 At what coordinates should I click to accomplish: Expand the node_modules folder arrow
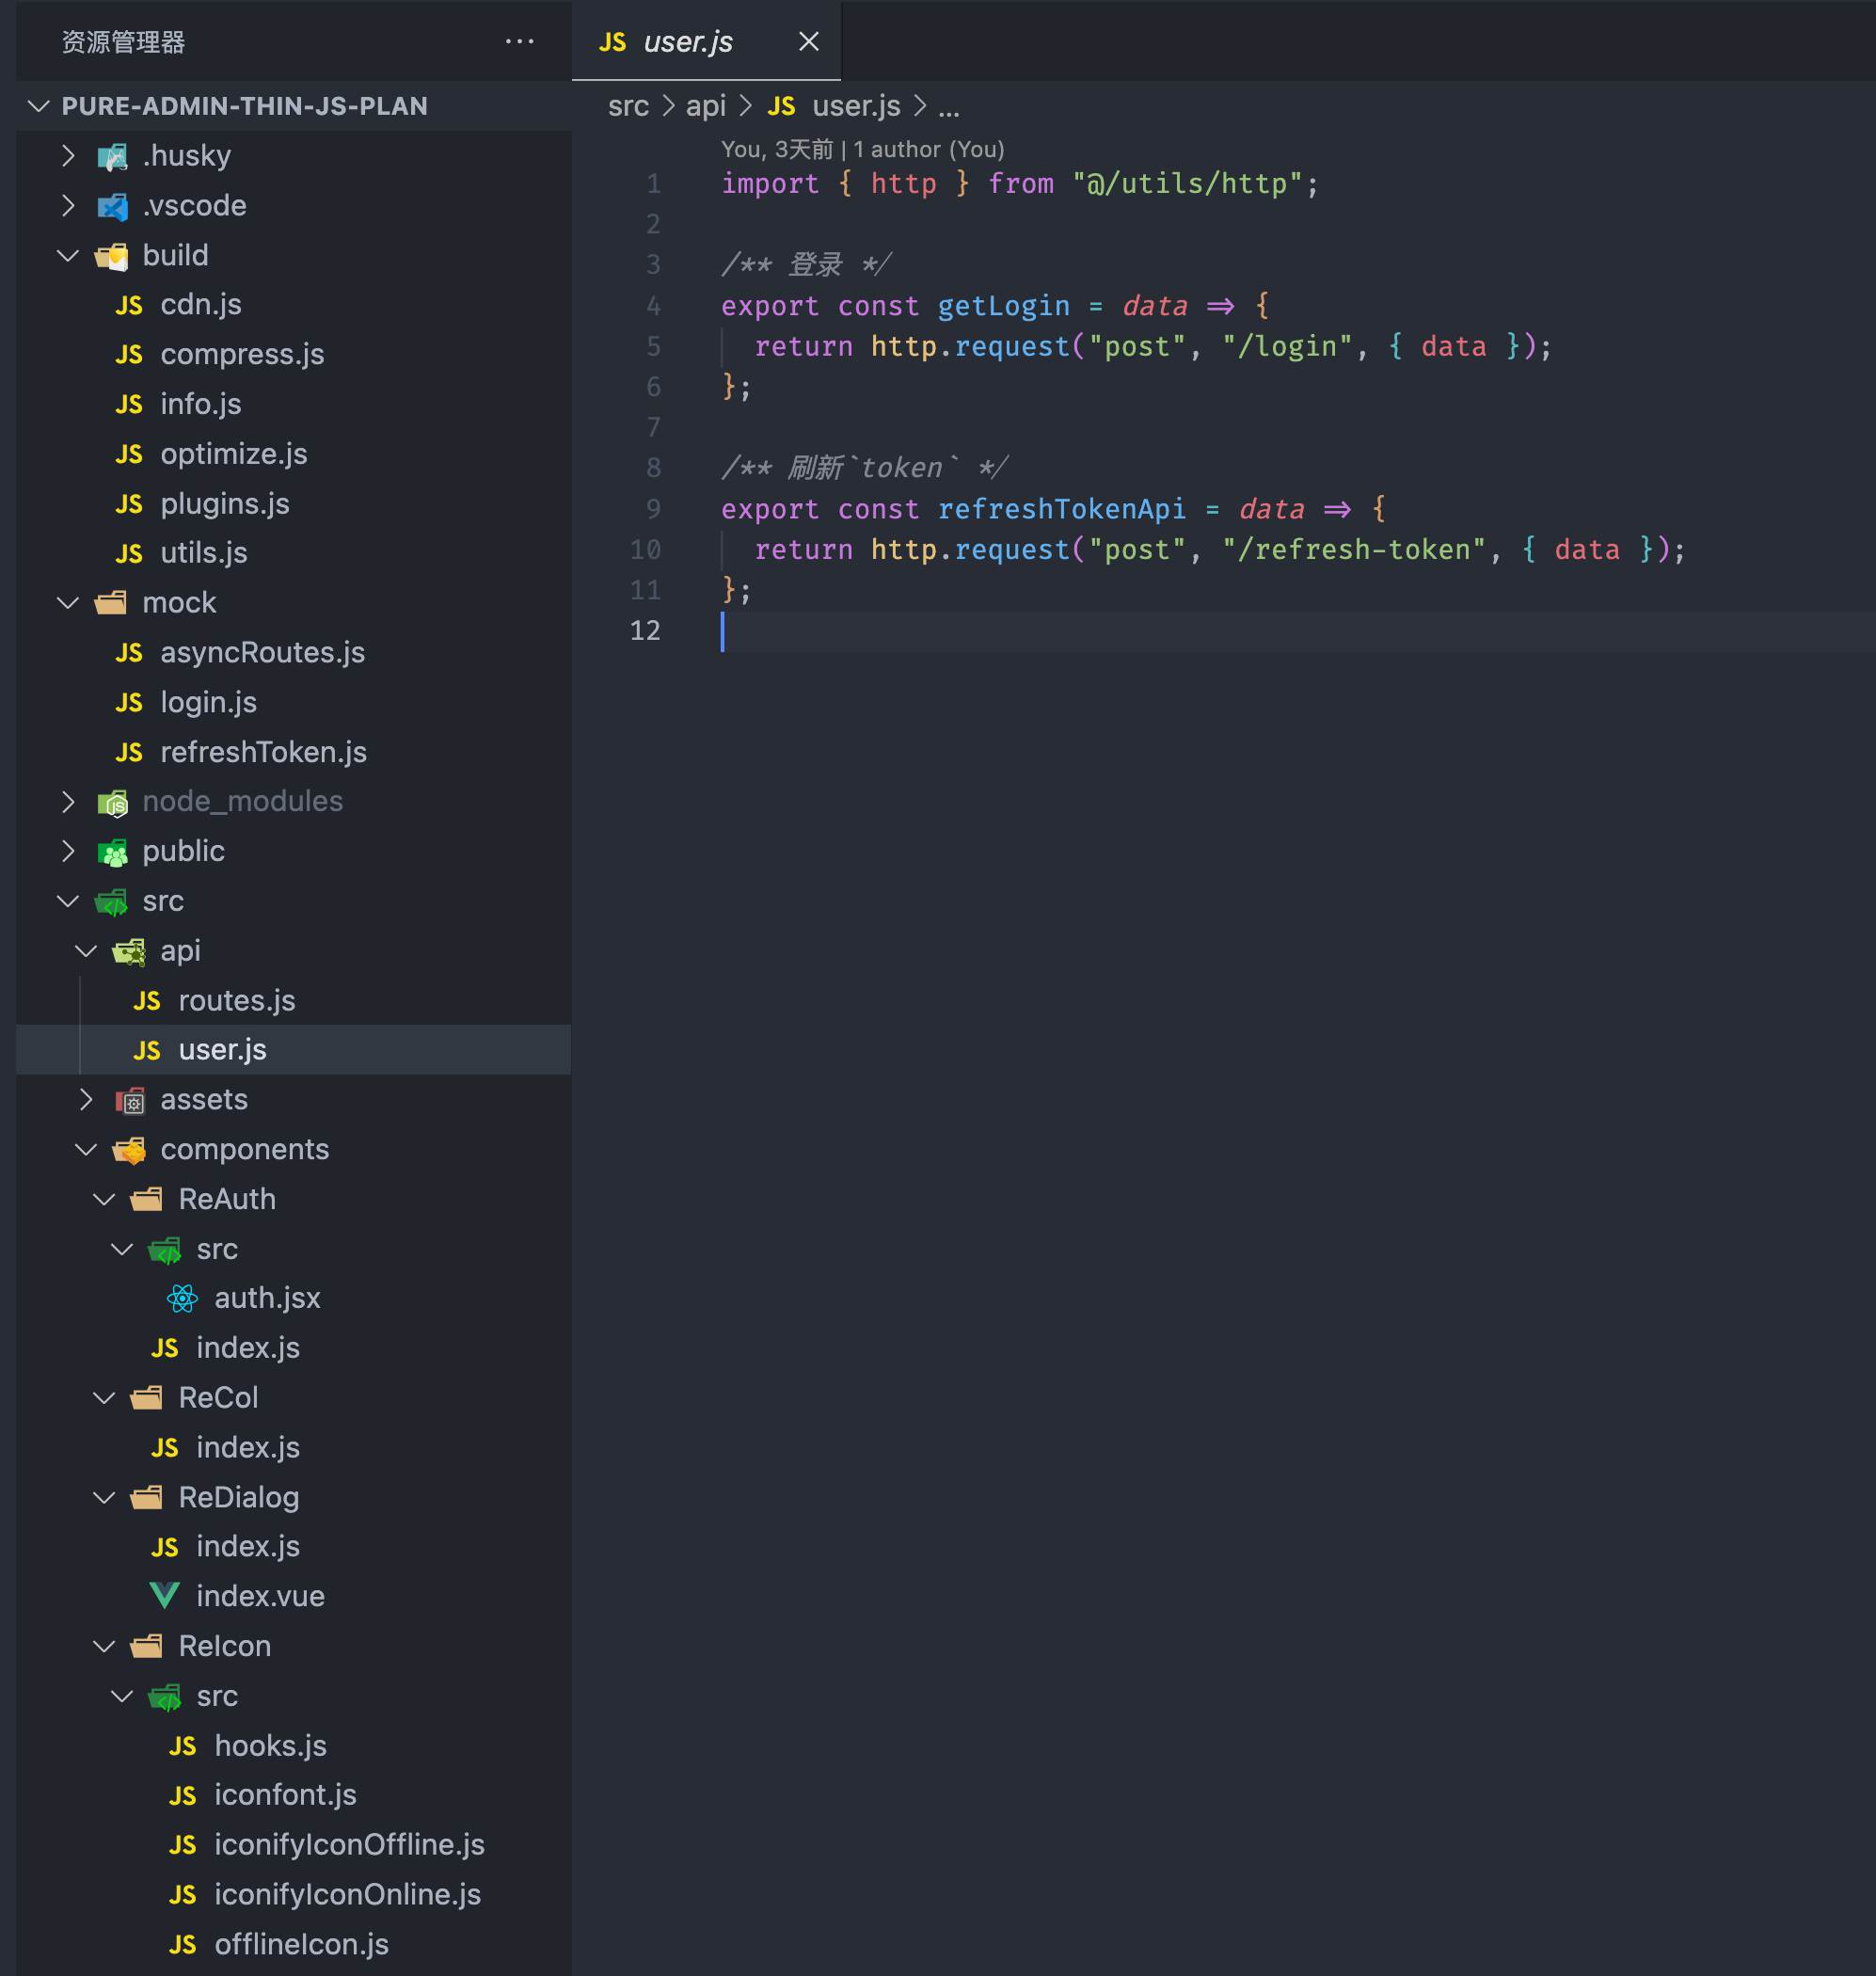click(x=68, y=802)
